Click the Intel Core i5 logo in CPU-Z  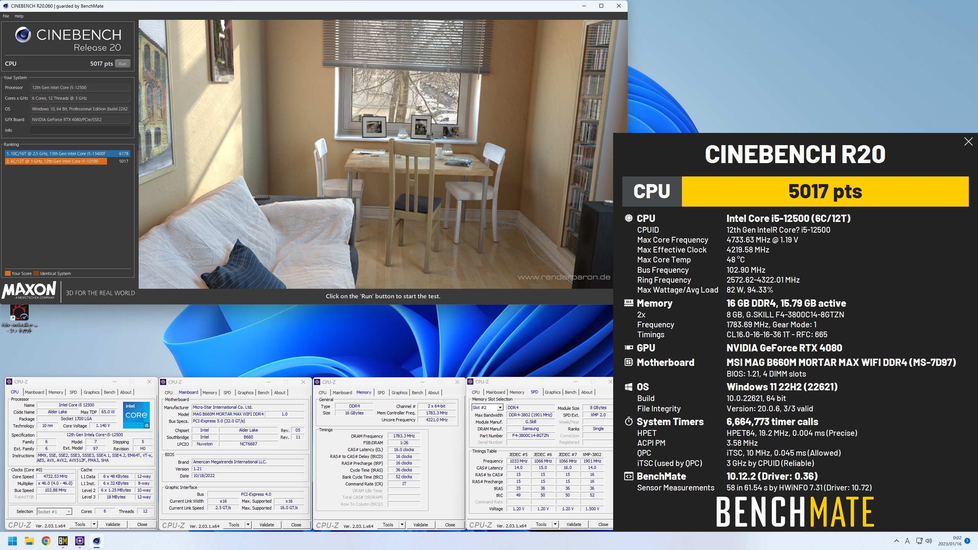pos(136,415)
